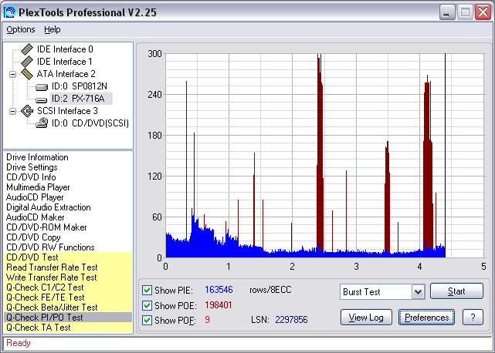Select IDE Interface 0 in tree
The height and width of the screenshot is (353, 495).
tap(65, 49)
